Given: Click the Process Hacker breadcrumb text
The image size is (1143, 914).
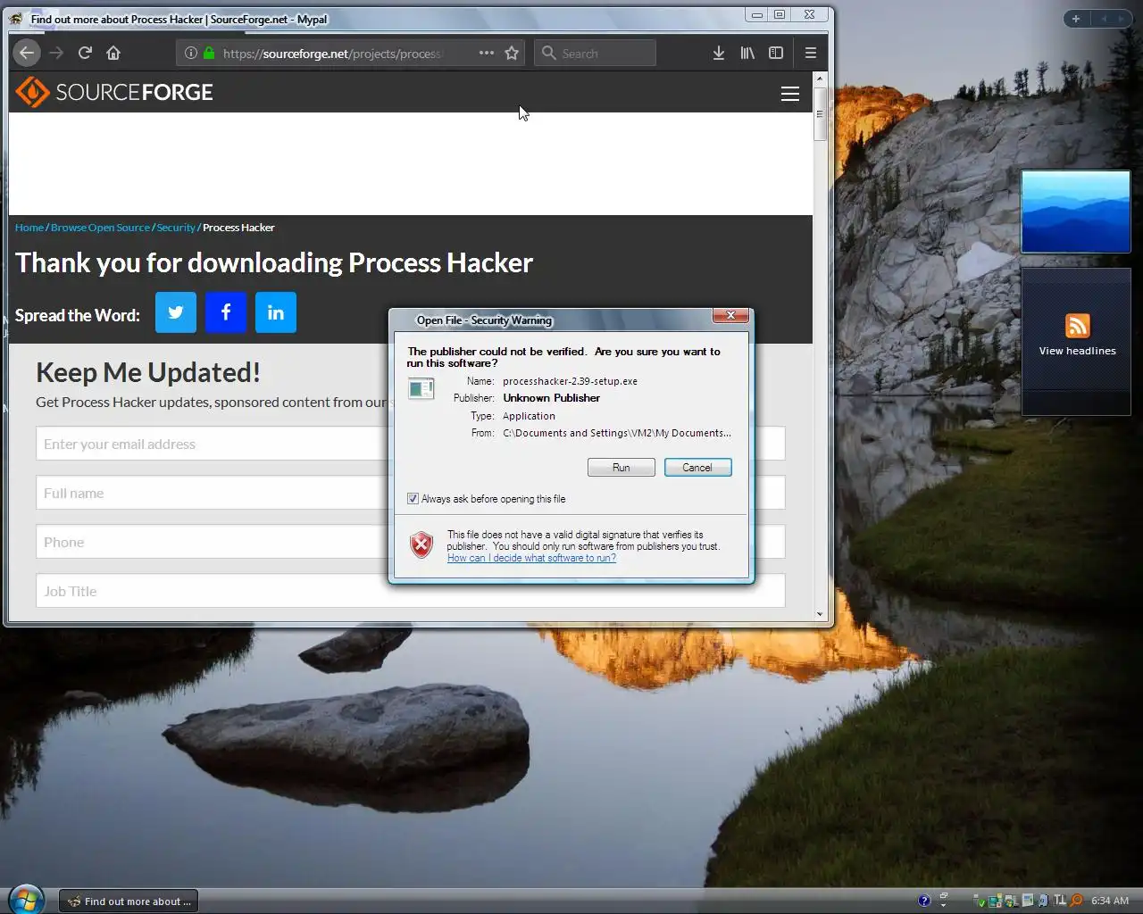Looking at the screenshot, I should click(x=238, y=228).
